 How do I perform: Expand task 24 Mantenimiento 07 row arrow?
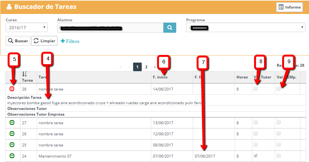(x=12, y=156)
